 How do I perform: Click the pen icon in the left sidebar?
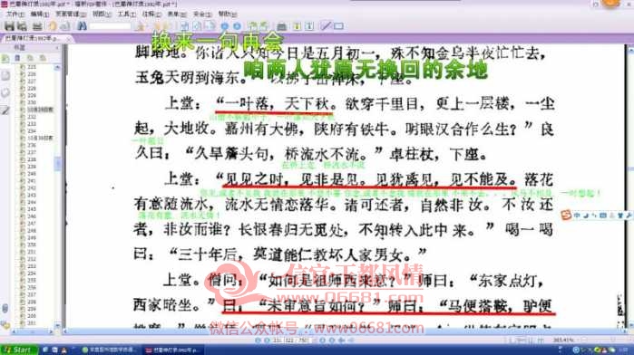click(x=5, y=110)
